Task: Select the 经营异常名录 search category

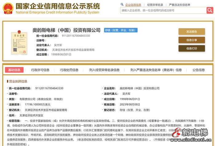Action: (x=155, y=5)
